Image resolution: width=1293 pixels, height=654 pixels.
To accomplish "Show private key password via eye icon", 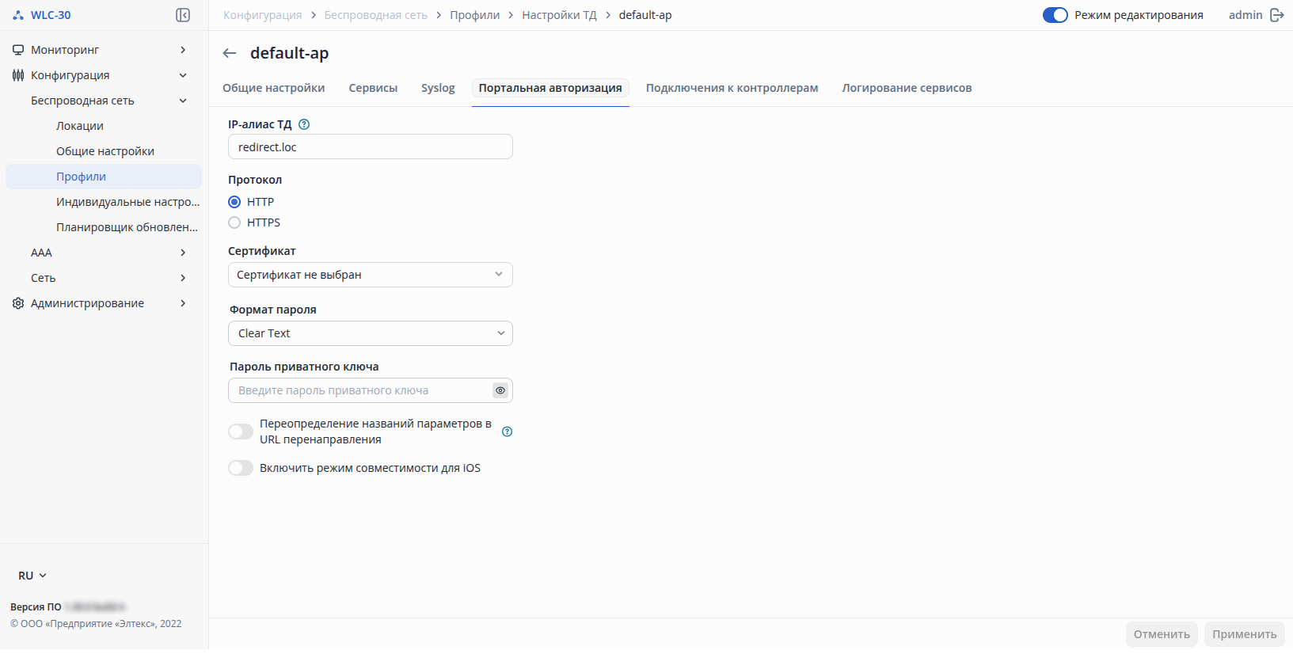I will pyautogui.click(x=500, y=390).
